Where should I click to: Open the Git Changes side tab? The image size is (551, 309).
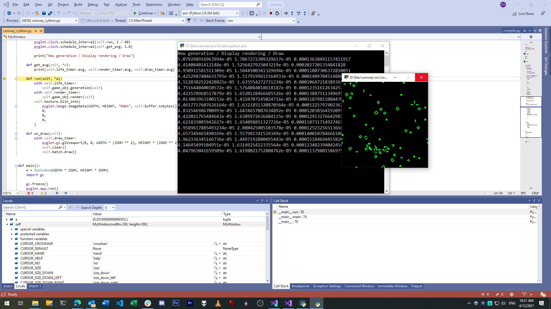pyautogui.click(x=546, y=66)
